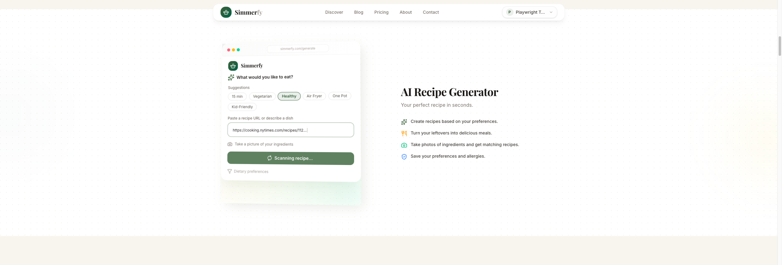Click the green camera icon in feature list
This screenshot has width=782, height=265.
coord(404,145)
